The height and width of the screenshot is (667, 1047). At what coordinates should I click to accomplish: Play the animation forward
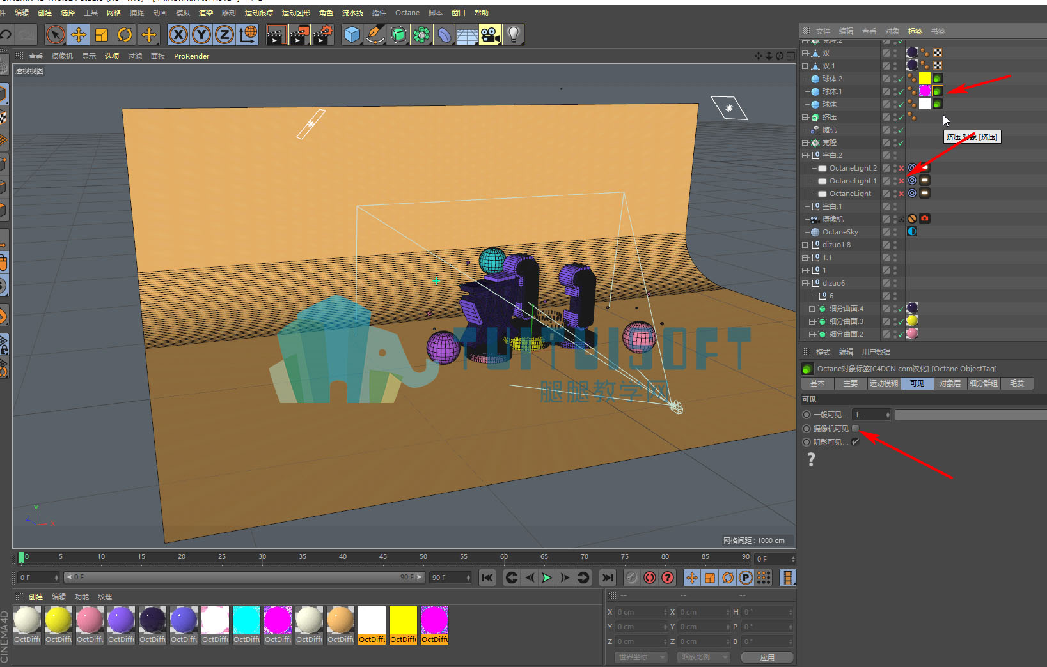[547, 578]
